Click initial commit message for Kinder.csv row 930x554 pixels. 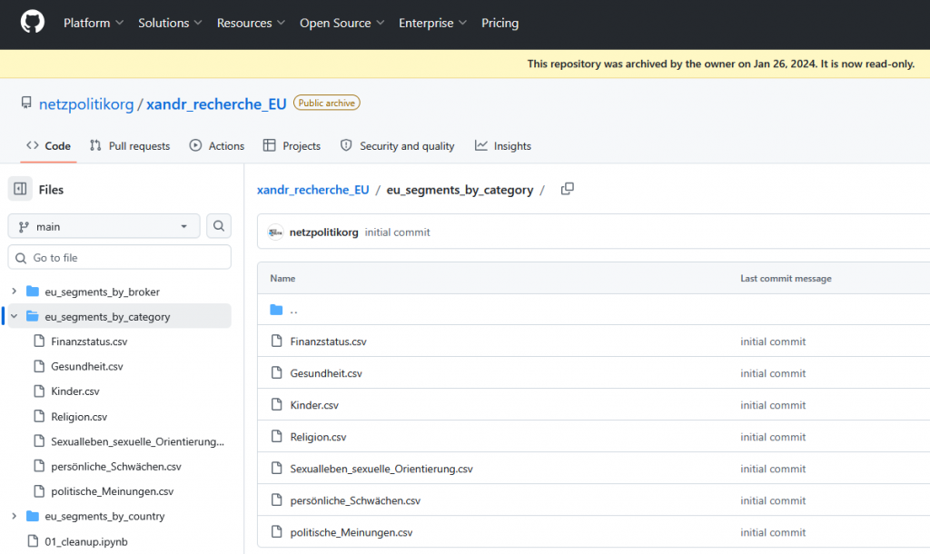pyautogui.click(x=773, y=405)
